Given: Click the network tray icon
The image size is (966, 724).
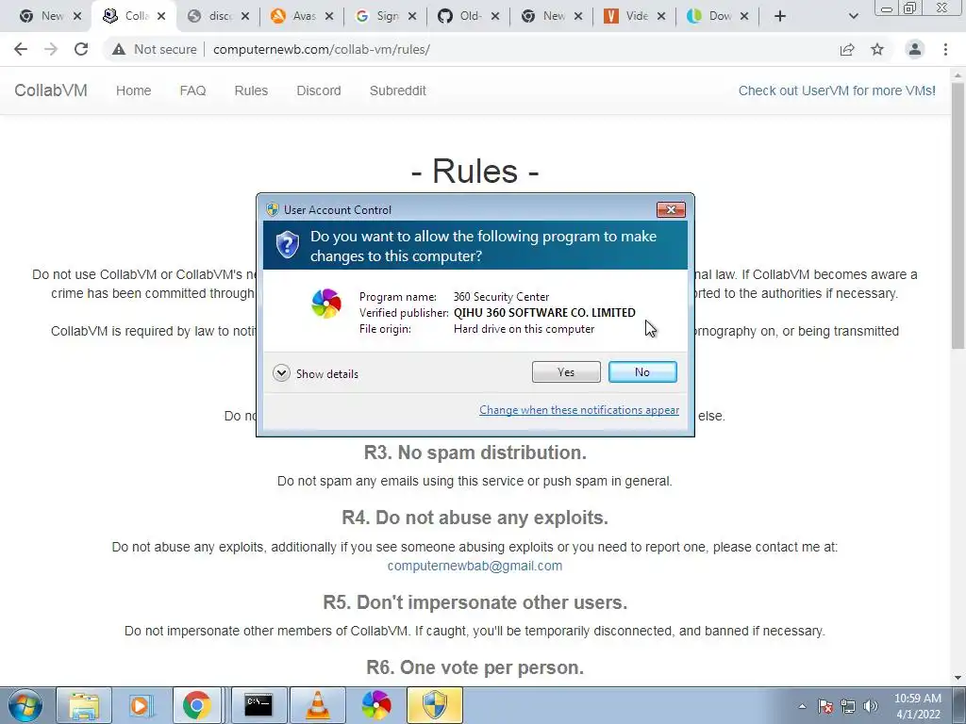Looking at the screenshot, I should [848, 706].
